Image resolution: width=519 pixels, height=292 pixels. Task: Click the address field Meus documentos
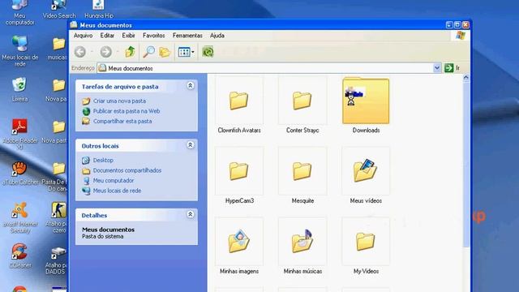[x=265, y=68]
